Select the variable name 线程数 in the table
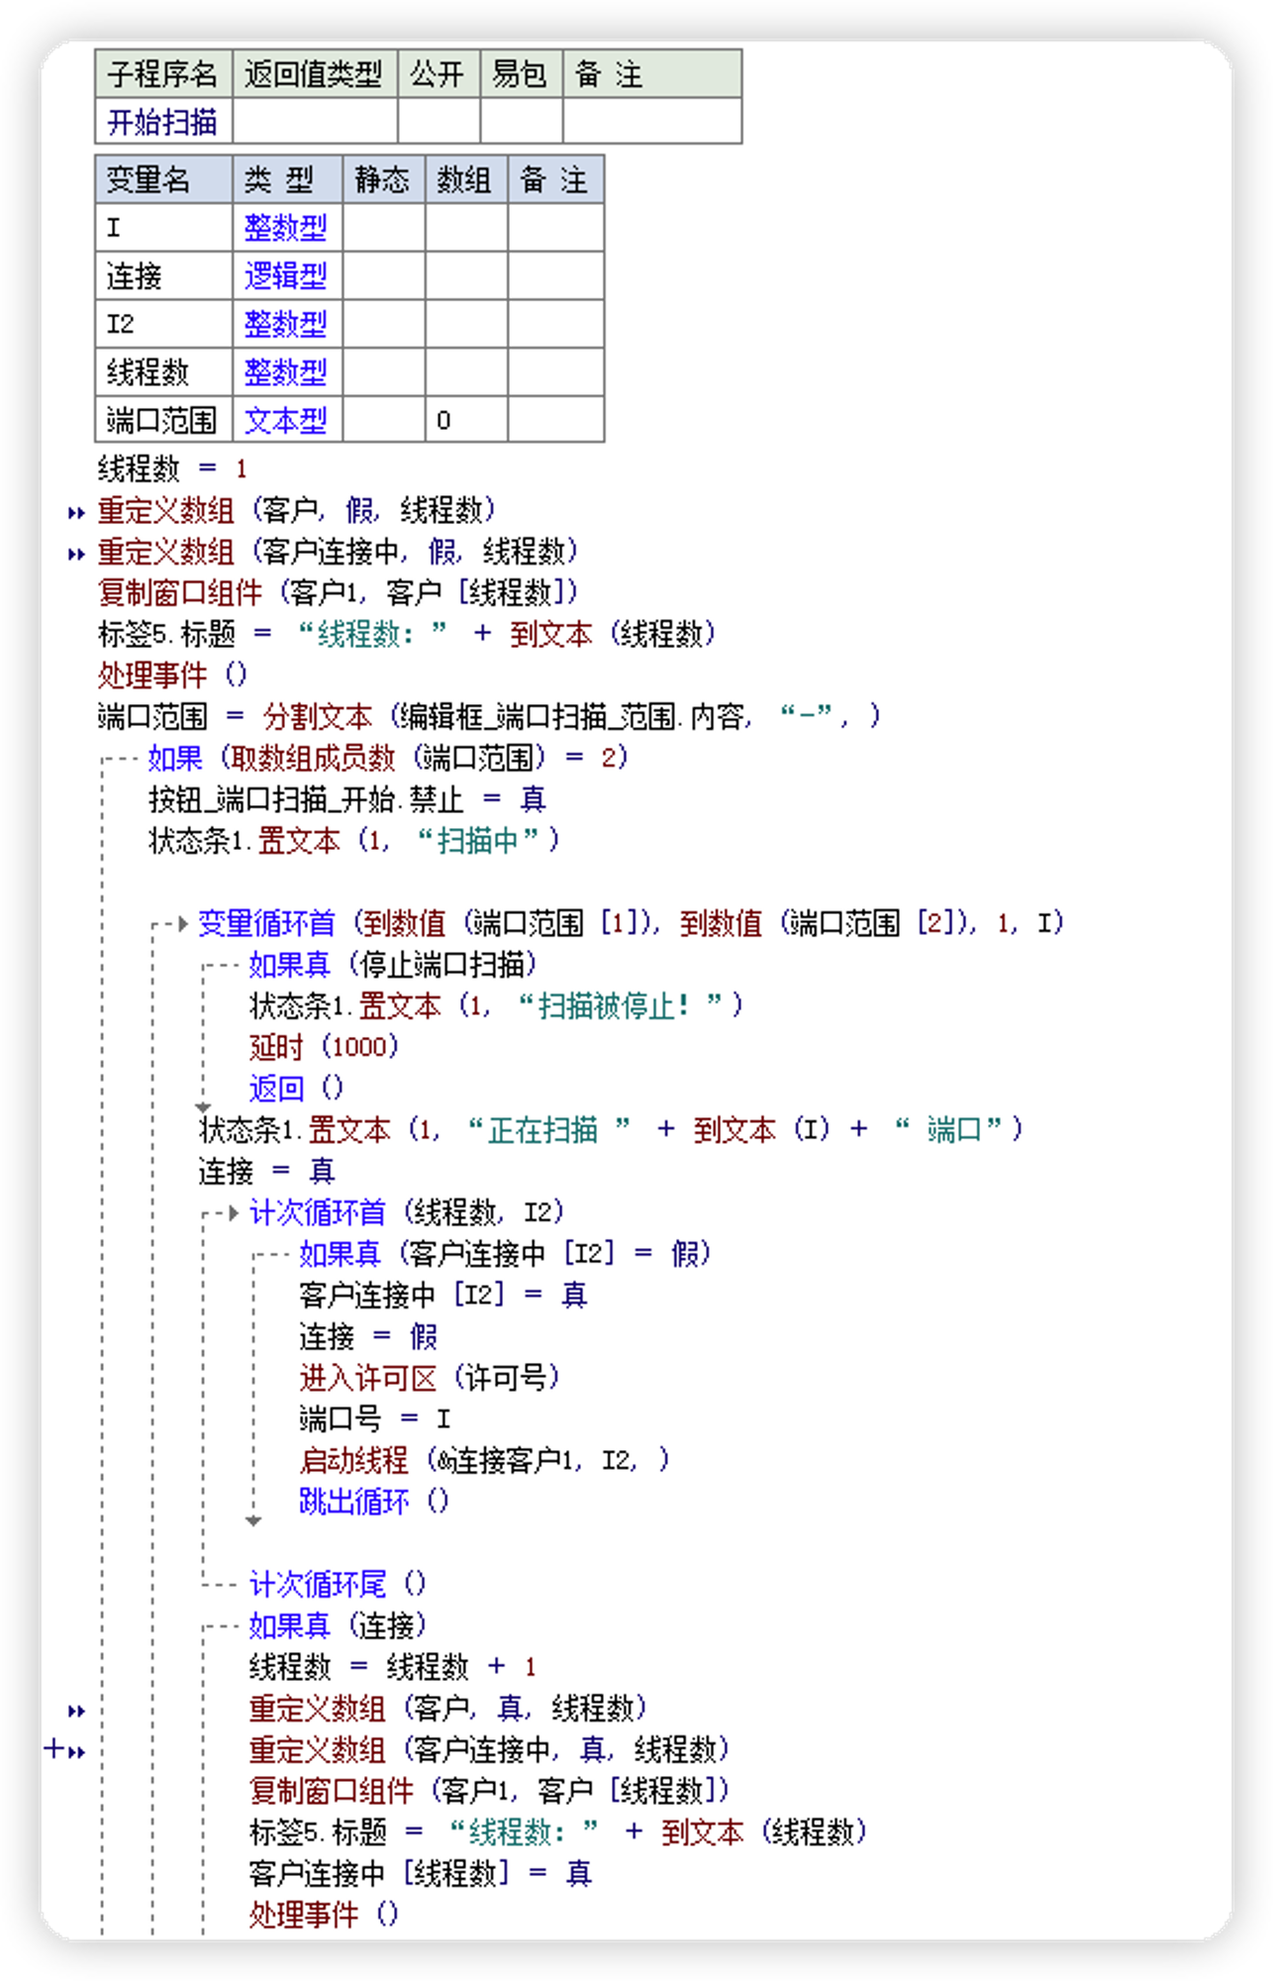This screenshot has width=1273, height=1981. tap(147, 372)
